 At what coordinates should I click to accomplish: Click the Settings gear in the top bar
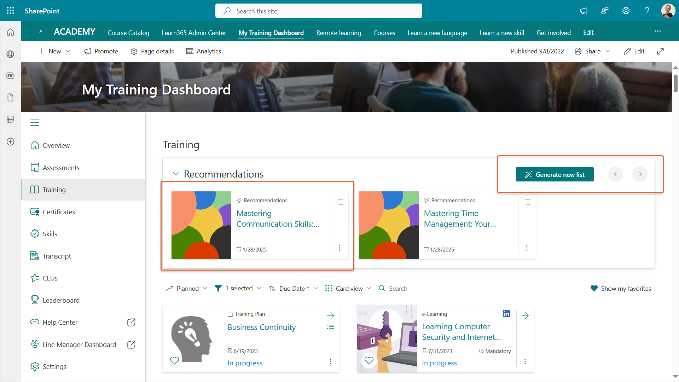[626, 11]
